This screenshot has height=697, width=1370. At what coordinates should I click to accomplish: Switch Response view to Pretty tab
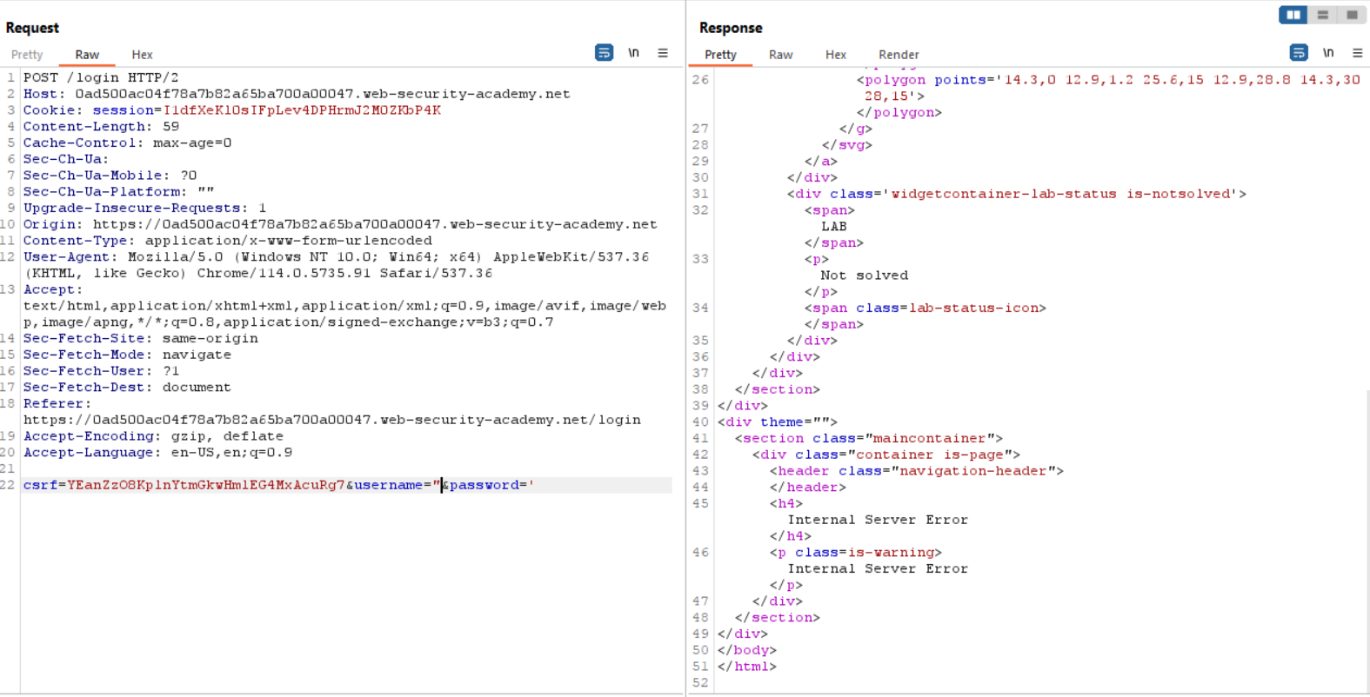720,55
